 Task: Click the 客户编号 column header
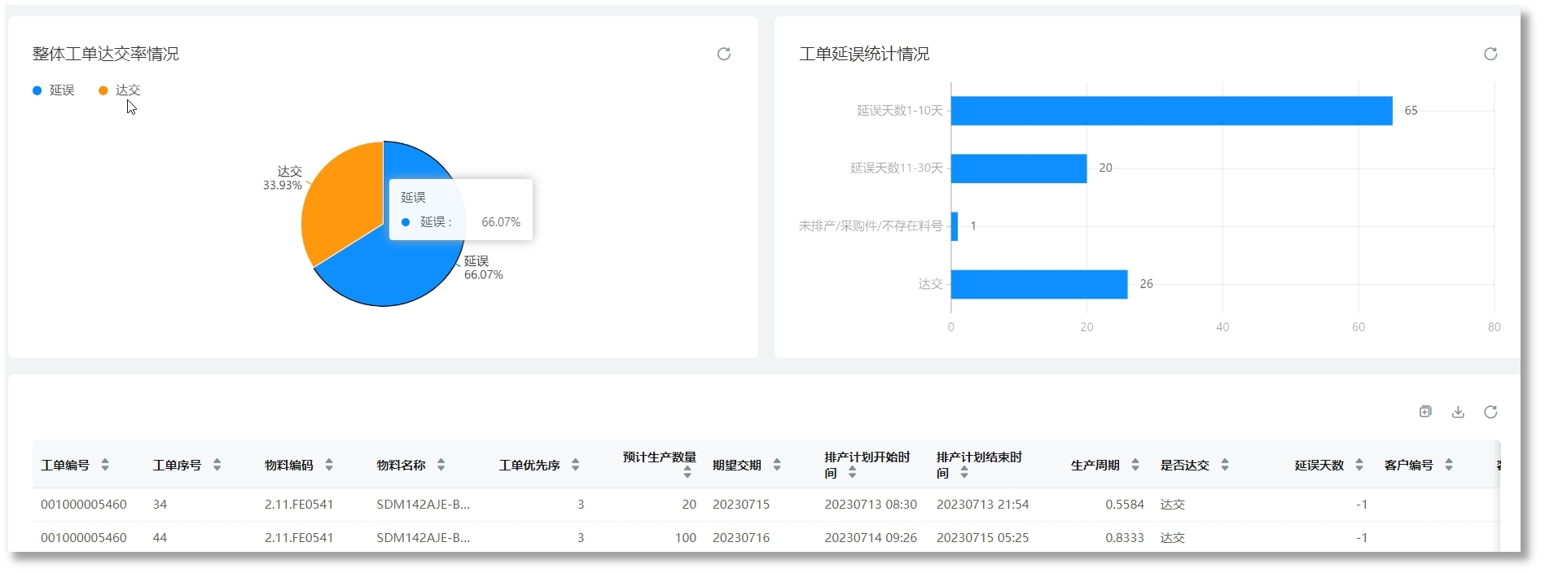(1408, 465)
